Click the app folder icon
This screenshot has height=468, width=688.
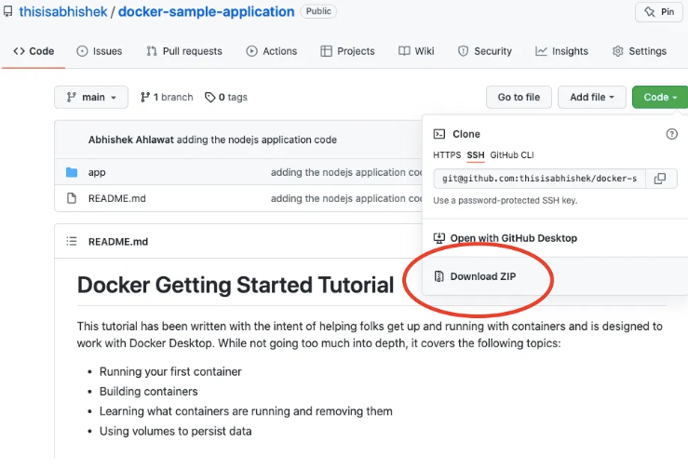click(72, 172)
